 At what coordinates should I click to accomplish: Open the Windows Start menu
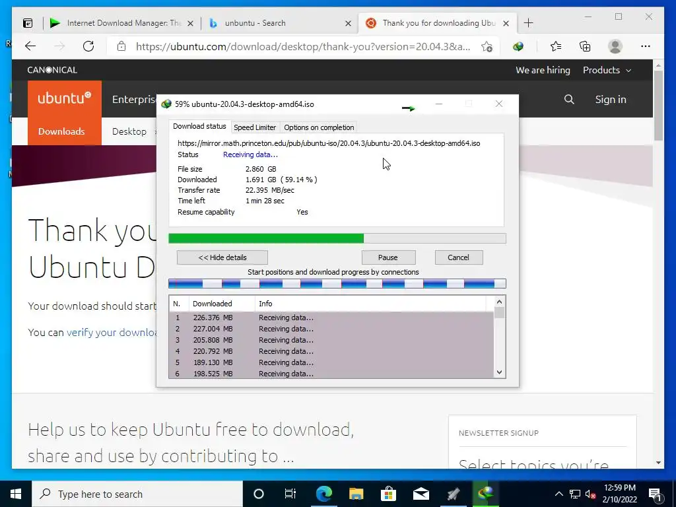tap(16, 494)
